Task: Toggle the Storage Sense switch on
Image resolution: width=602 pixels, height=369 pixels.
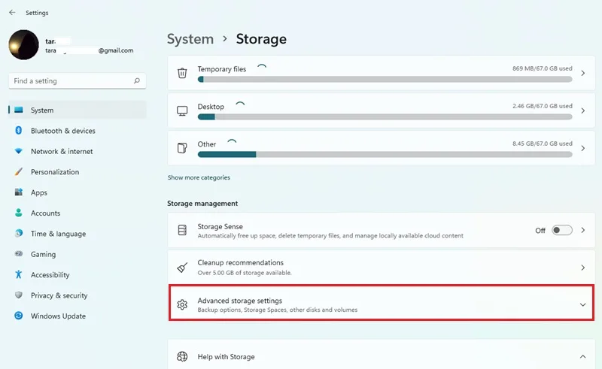Action: point(561,230)
